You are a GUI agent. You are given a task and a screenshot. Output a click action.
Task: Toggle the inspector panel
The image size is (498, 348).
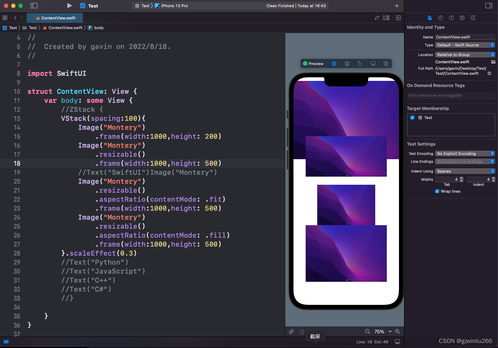pyautogui.click(x=489, y=6)
